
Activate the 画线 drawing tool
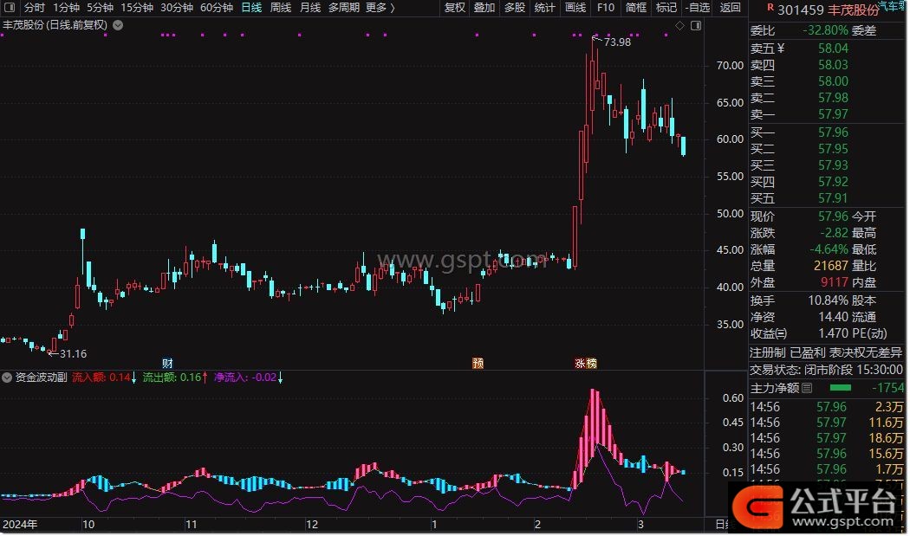[x=575, y=8]
